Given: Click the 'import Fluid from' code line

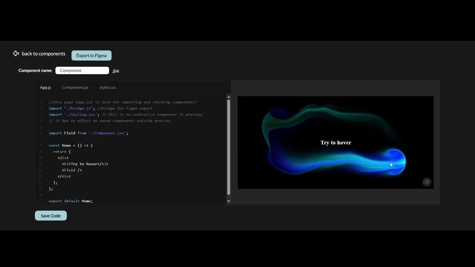Looking at the screenshot, I should pos(88,133).
